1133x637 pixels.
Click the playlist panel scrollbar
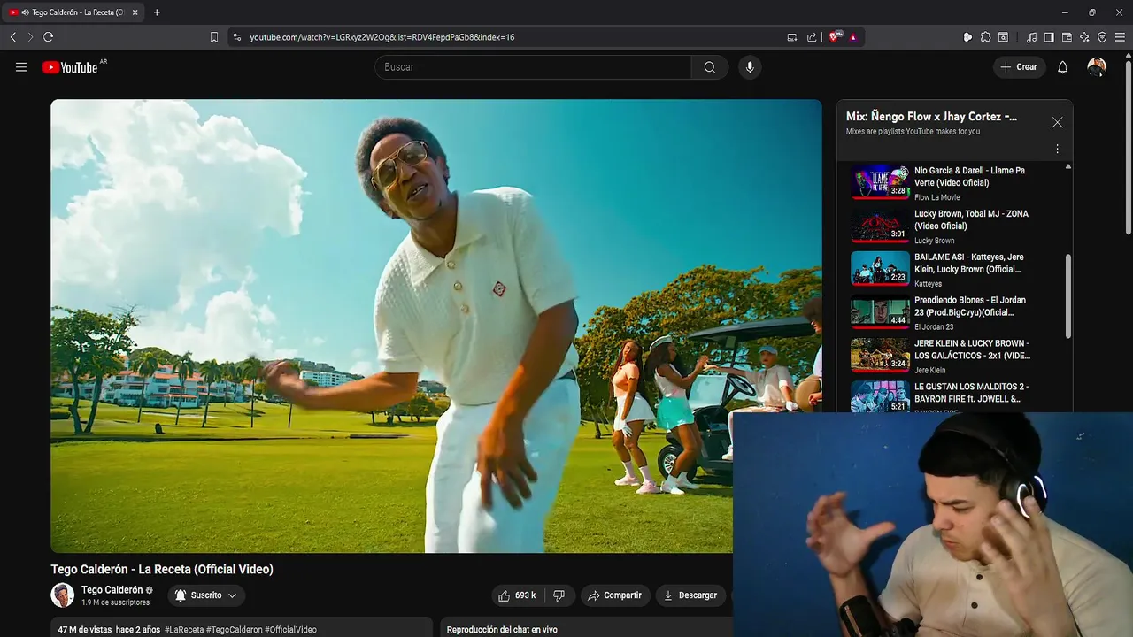point(1068,295)
